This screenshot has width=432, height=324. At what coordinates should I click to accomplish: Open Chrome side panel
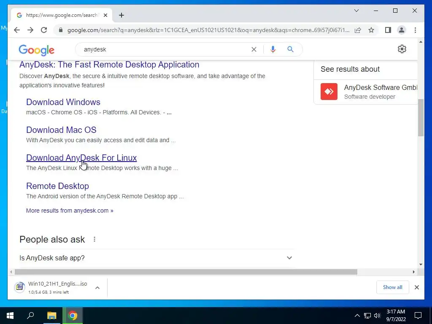click(x=388, y=30)
